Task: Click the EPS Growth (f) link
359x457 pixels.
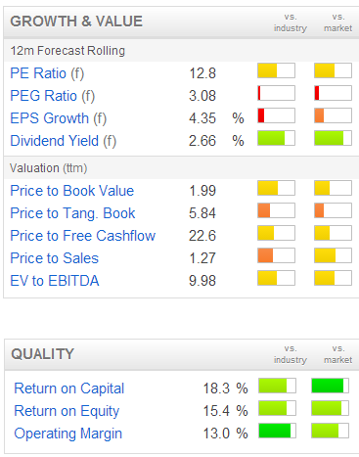Action: pos(59,118)
